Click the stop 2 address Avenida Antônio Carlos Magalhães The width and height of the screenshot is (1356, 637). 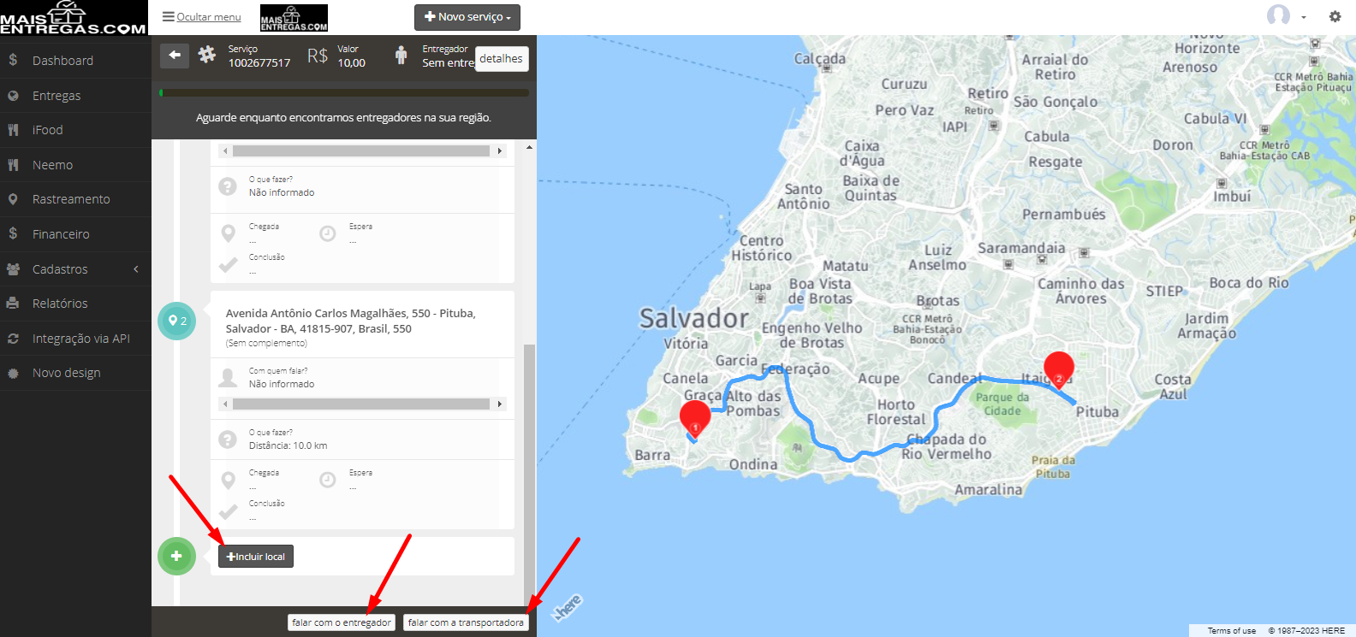351,321
